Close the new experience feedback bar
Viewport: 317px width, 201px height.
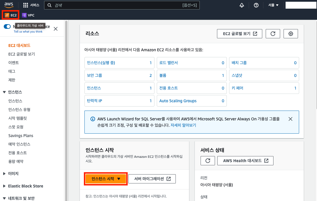tap(56, 29)
